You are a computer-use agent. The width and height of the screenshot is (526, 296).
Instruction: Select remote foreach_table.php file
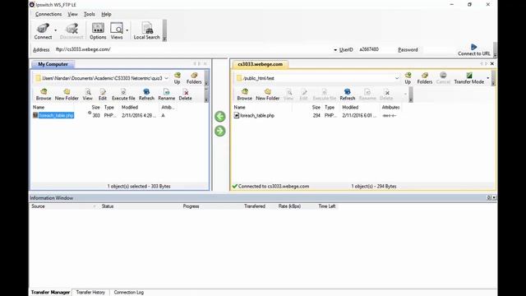click(x=254, y=115)
